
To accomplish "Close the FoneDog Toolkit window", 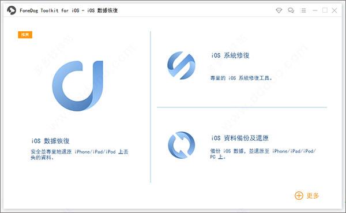I will [334, 10].
